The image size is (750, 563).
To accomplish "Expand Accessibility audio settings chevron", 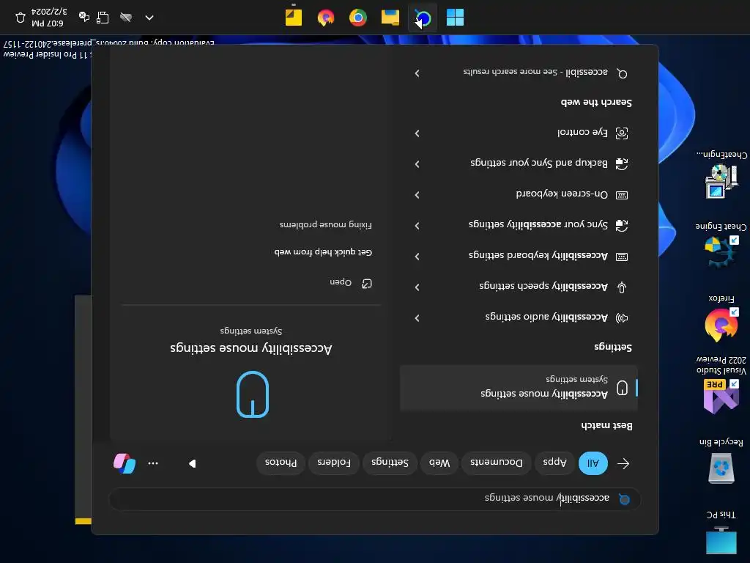I will pos(417,318).
